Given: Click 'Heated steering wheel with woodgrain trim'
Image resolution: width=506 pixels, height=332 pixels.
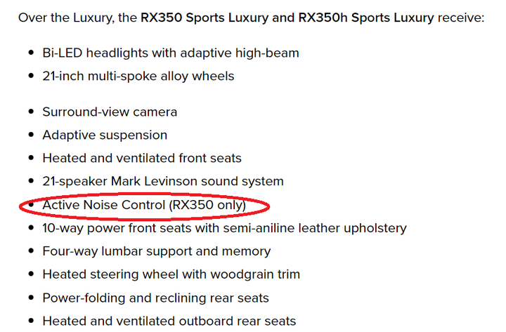Looking at the screenshot, I should [171, 274].
